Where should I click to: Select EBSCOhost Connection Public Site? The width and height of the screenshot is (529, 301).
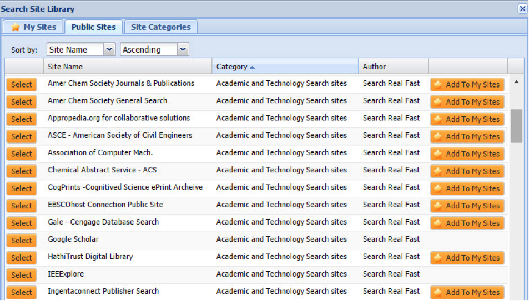[x=21, y=206]
